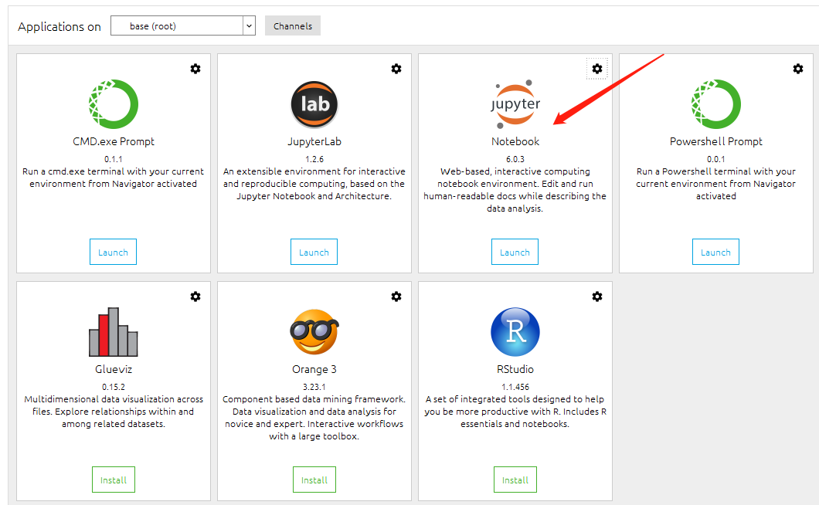Click Orange 3 version number 3.23.1
The height and width of the screenshot is (505, 819).
314,387
